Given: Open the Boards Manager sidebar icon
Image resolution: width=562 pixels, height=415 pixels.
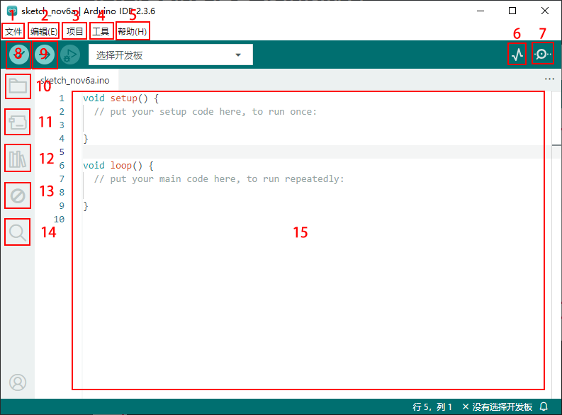Looking at the screenshot, I should point(18,122).
